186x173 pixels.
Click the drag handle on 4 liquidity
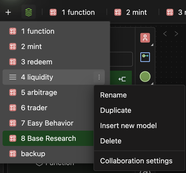coord(13,77)
